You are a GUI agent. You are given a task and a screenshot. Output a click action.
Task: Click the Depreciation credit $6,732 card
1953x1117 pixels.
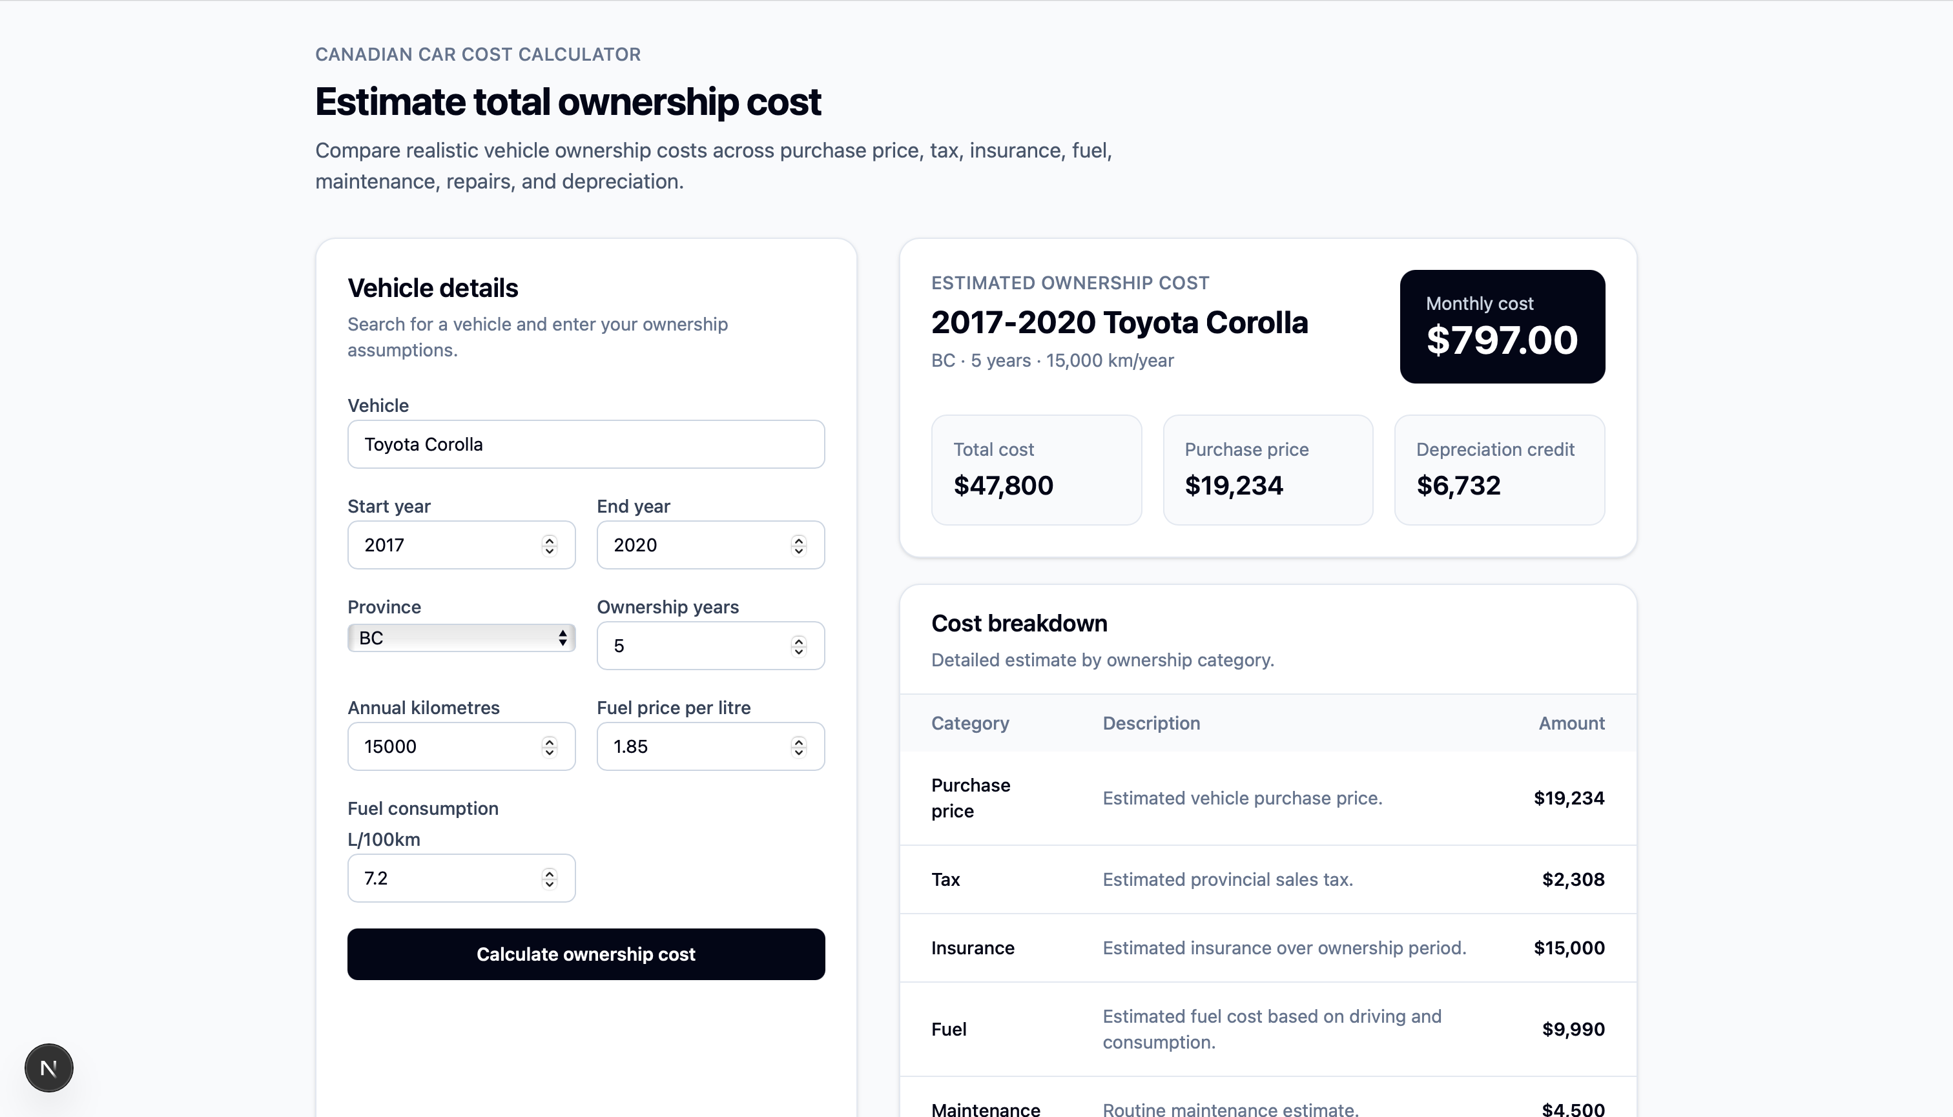[1500, 469]
